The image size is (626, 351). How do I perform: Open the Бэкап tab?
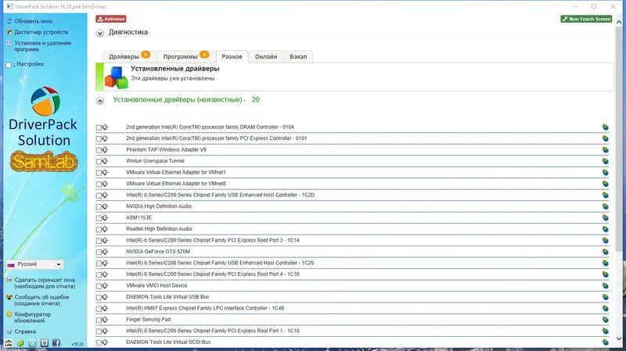point(298,56)
